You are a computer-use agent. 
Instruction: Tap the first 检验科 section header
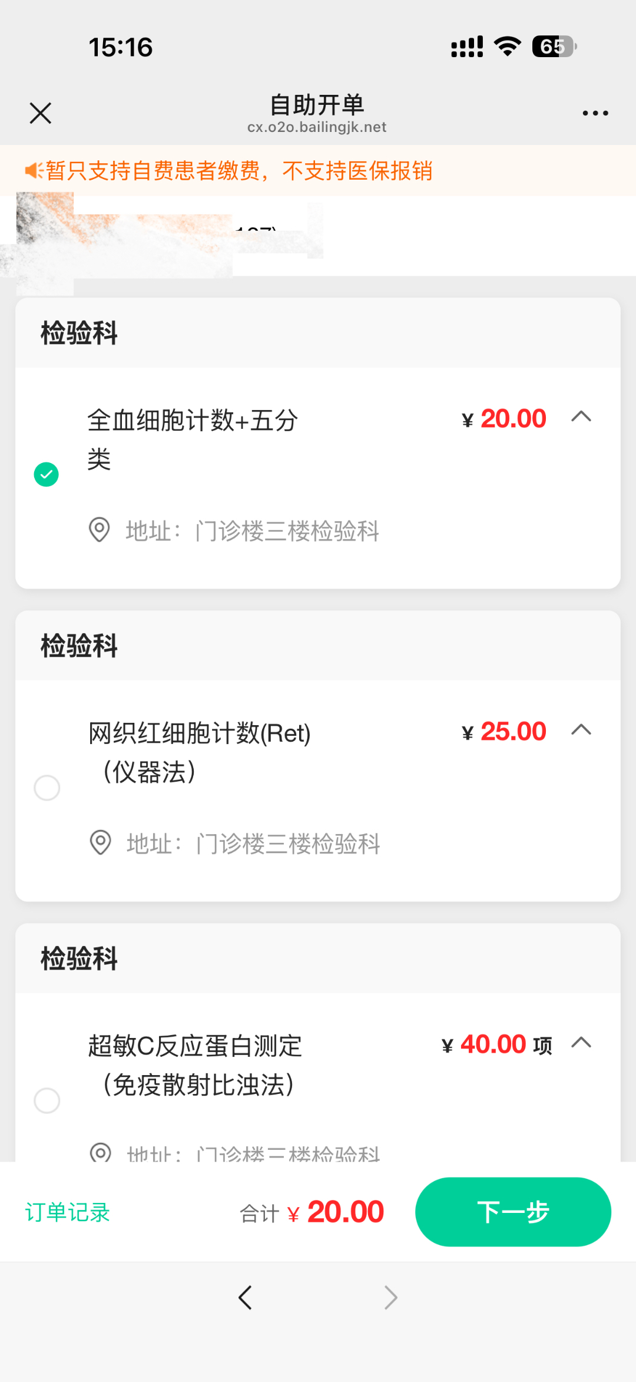point(79,333)
